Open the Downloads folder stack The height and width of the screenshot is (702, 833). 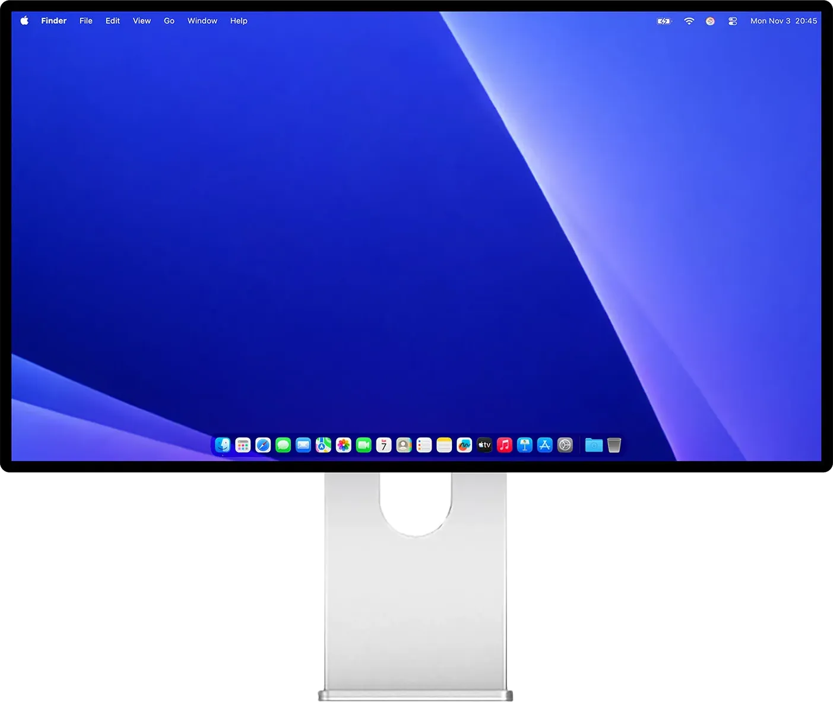[594, 445]
